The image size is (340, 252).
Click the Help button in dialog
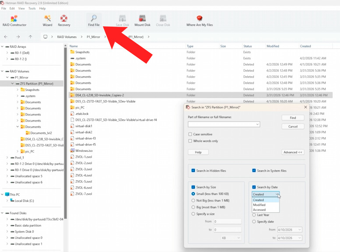point(198,152)
